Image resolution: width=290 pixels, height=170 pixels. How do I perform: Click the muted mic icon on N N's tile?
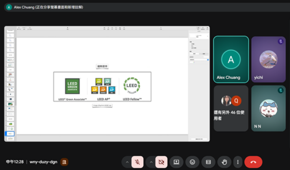pyautogui.click(x=280, y=90)
